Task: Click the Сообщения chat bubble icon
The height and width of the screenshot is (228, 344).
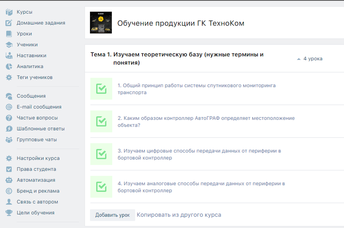Action: (9, 96)
